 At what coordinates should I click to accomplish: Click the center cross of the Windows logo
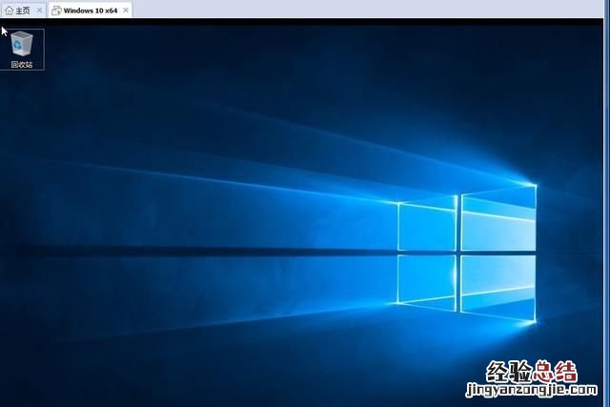pyautogui.click(x=457, y=253)
